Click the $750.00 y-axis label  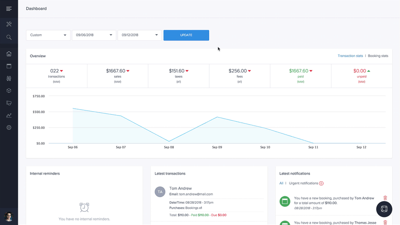coord(38,96)
